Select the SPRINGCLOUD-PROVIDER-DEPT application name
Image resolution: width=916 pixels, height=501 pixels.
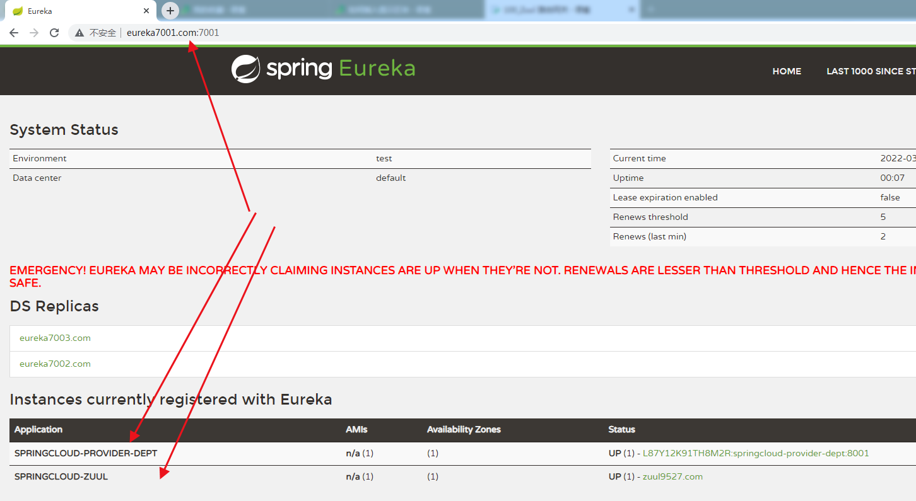[86, 453]
